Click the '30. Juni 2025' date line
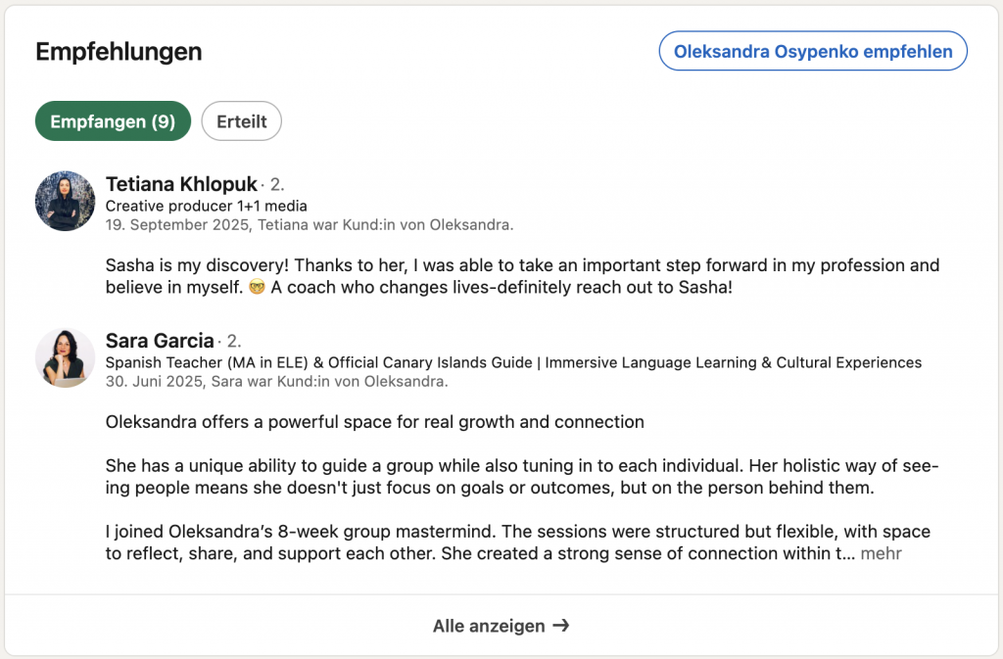 [276, 381]
